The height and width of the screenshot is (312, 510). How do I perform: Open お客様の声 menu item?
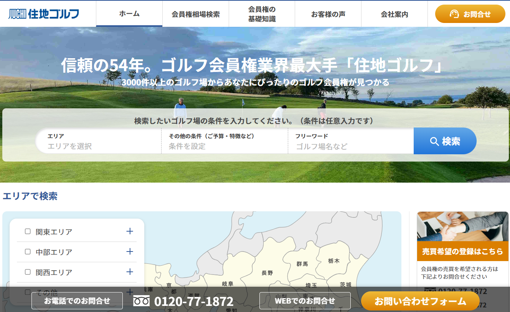tap(328, 14)
